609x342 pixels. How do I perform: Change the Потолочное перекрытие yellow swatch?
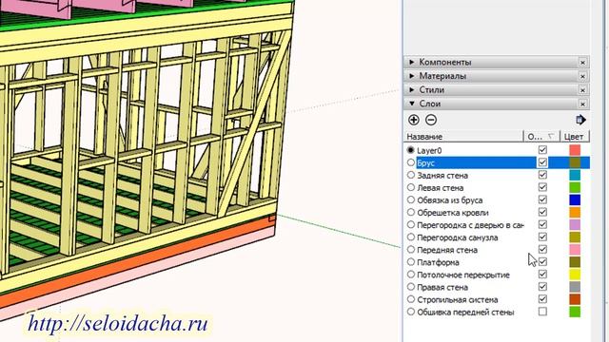pyautogui.click(x=575, y=275)
